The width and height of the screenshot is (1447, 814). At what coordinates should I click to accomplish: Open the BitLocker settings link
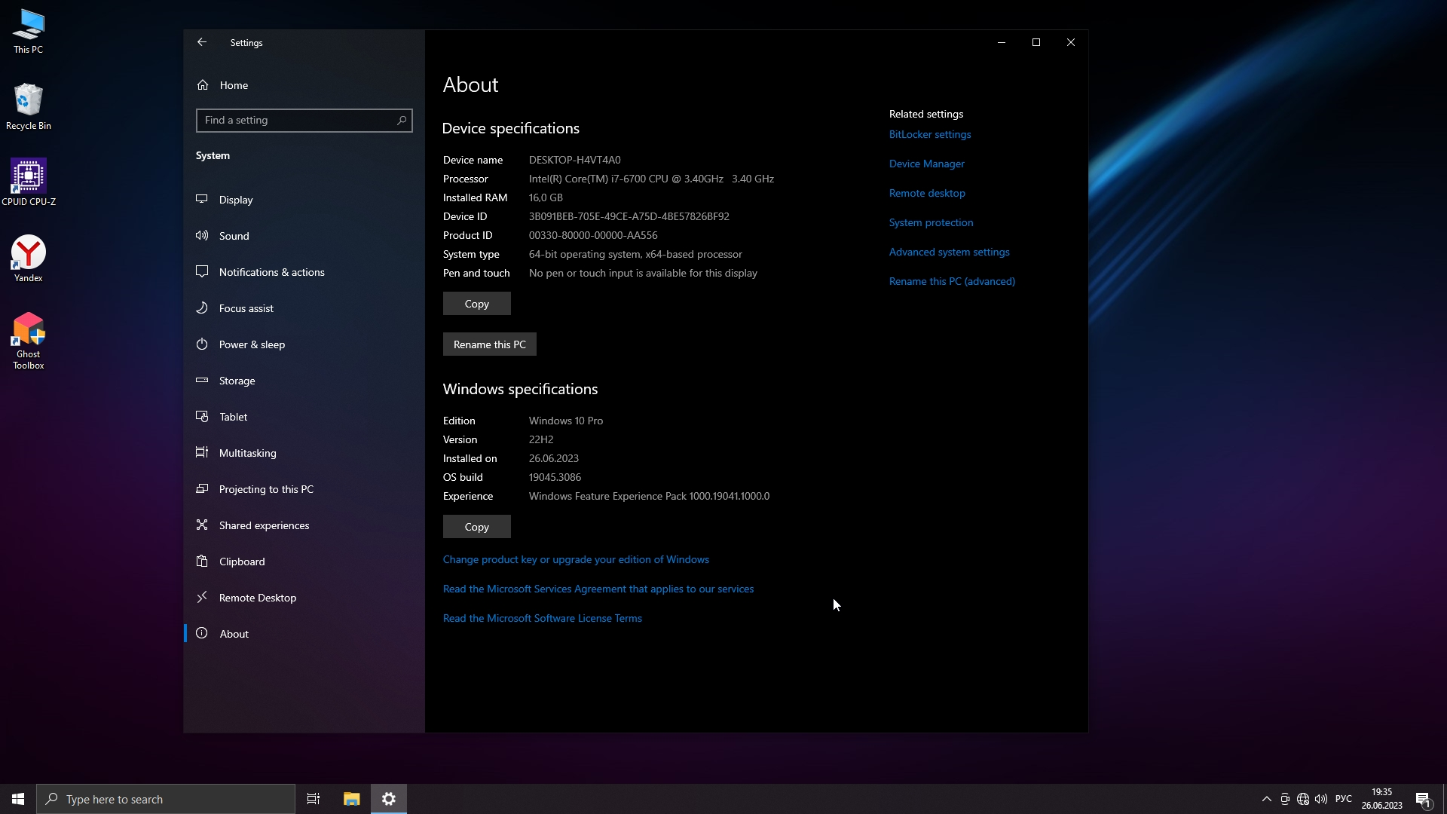(929, 134)
